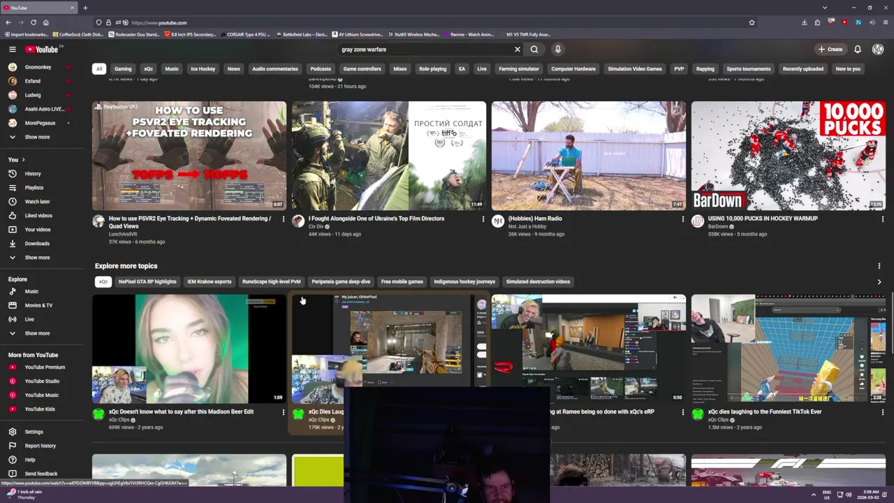Open Liked videos in sidebar
Screen dimensions: 894x503
click(38, 216)
